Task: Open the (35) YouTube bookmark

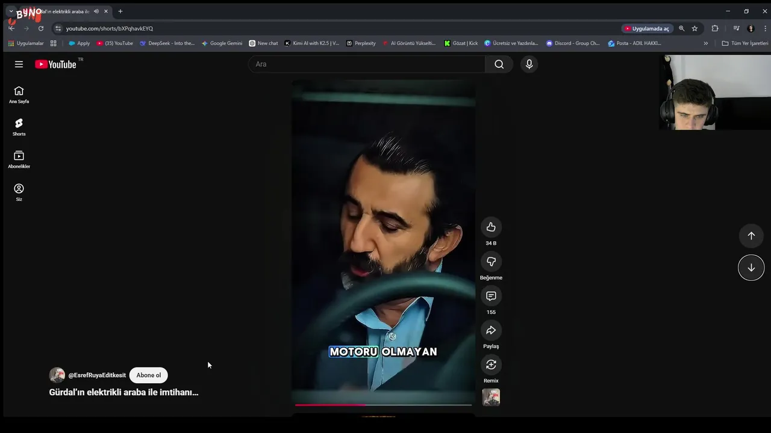Action: [114, 43]
